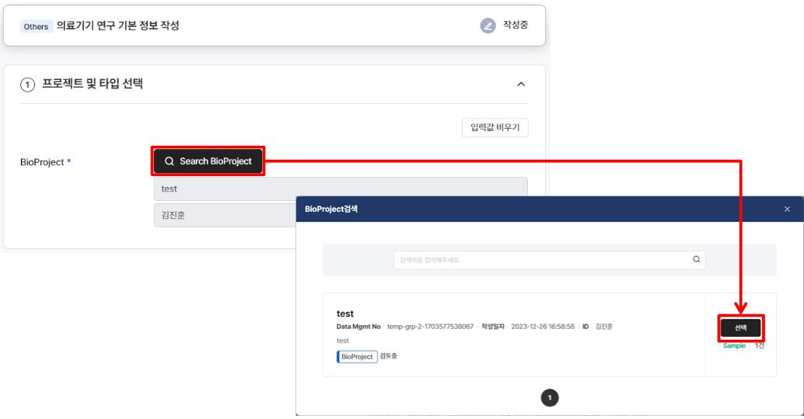The image size is (804, 419).
Task: Click the 작성중 status text
Action: 516,26
